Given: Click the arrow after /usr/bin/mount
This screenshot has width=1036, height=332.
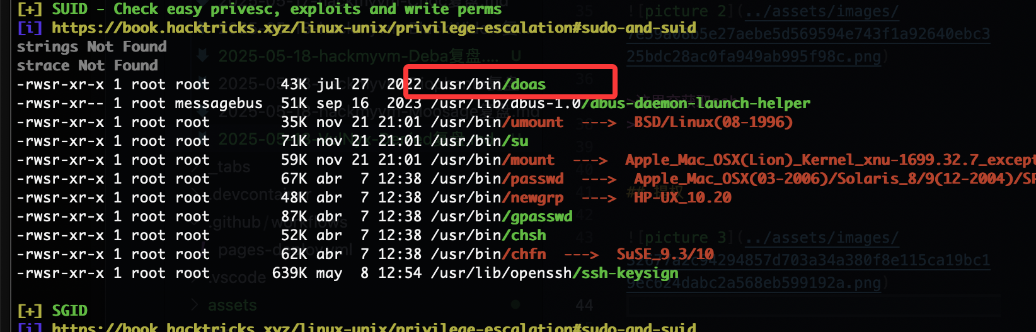Looking at the screenshot, I should (590, 160).
